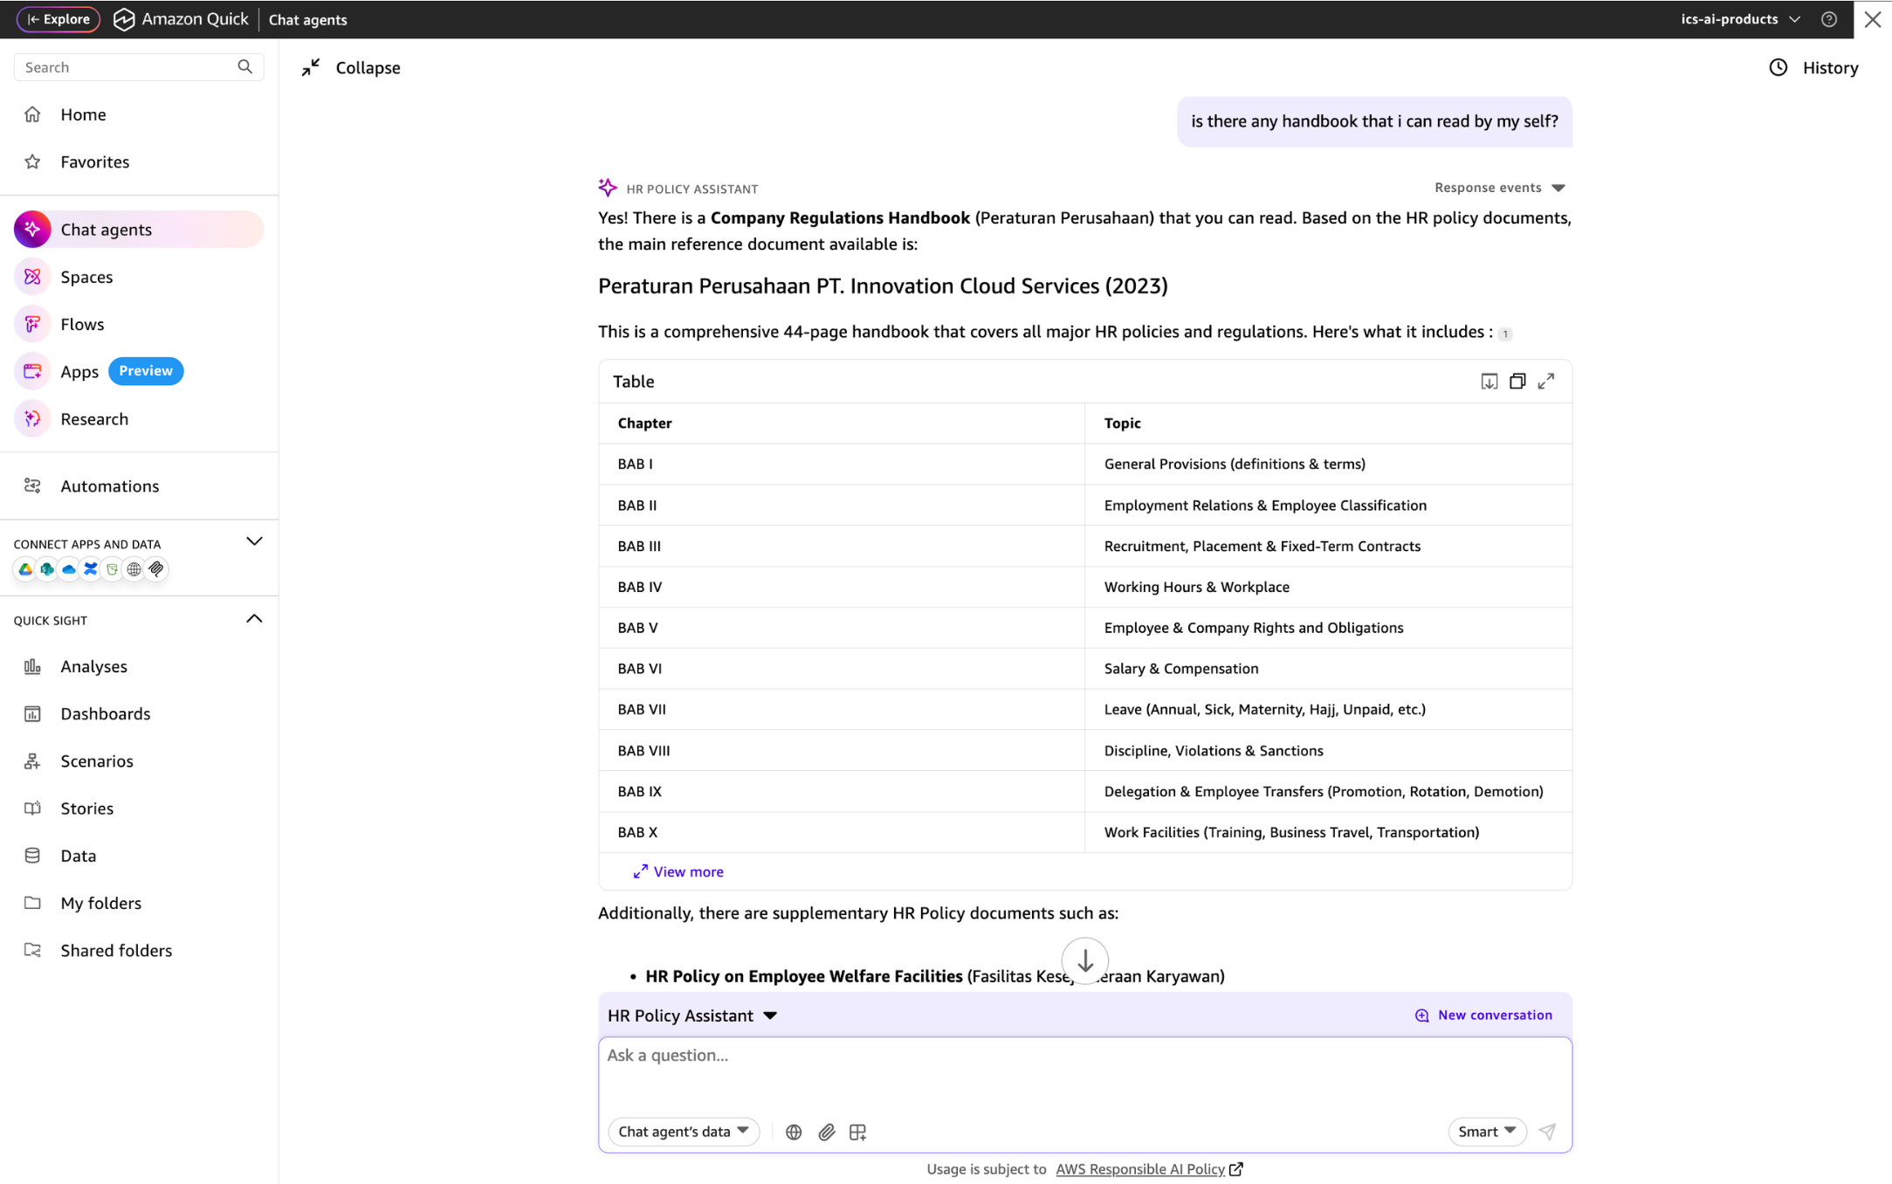Click the Explore button in top bar
This screenshot has height=1184, width=1892.
tap(58, 19)
